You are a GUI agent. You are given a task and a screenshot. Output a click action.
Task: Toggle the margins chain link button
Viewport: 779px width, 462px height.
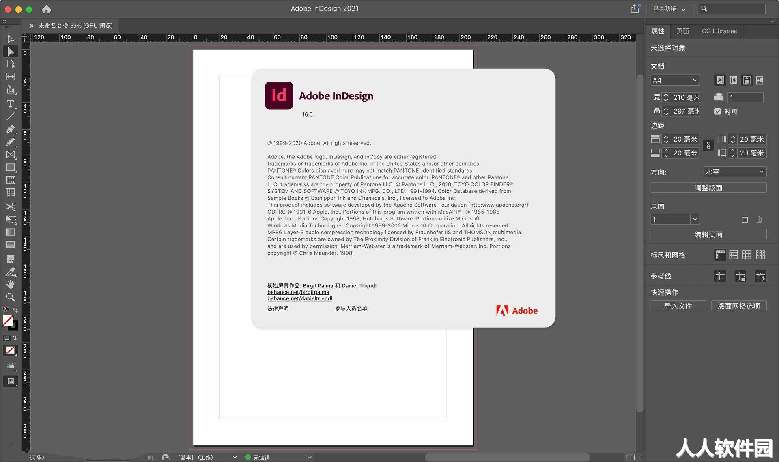tap(708, 146)
